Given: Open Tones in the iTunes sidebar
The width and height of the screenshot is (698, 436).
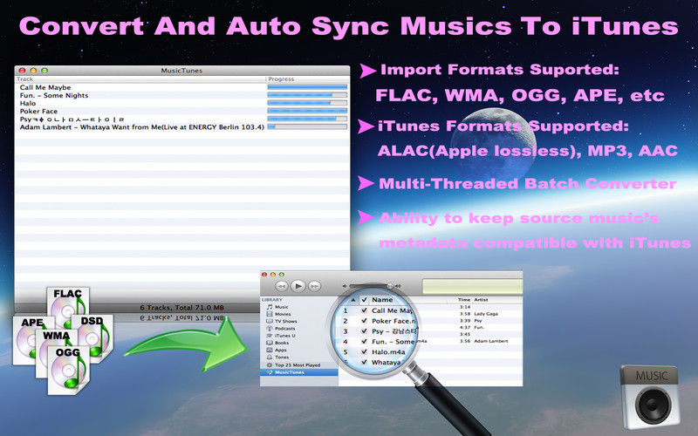Looking at the screenshot, I should pyautogui.click(x=282, y=358).
